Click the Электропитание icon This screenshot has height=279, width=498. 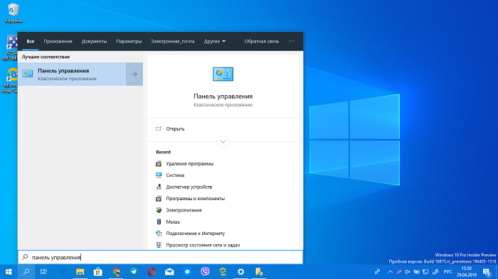tap(159, 210)
